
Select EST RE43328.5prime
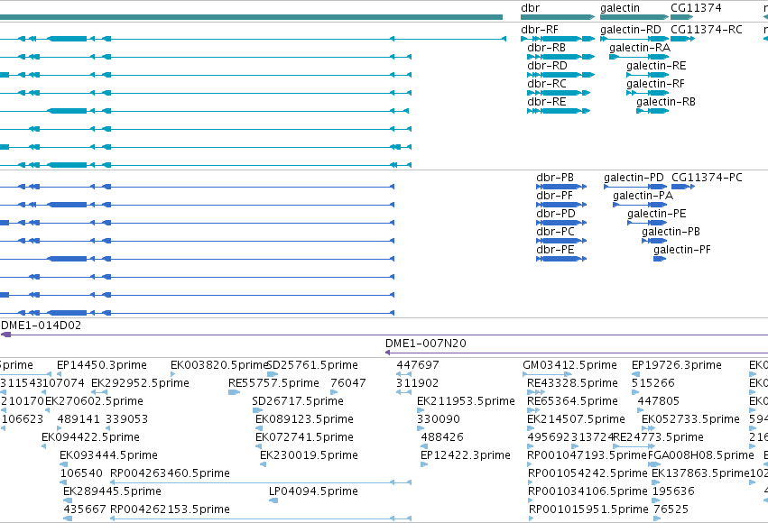(572, 383)
